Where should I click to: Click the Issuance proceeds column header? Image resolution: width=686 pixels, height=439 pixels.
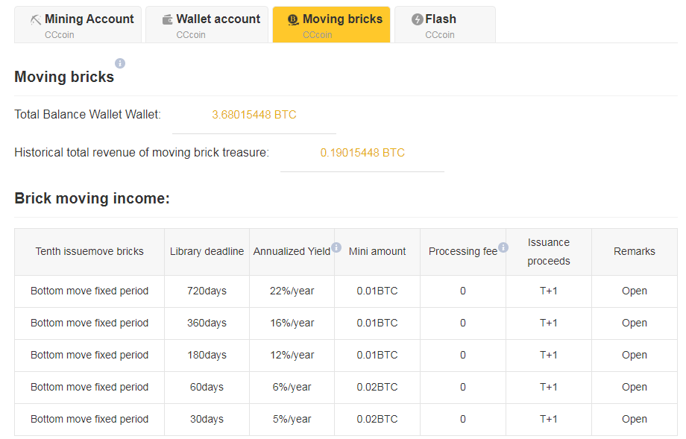(549, 251)
